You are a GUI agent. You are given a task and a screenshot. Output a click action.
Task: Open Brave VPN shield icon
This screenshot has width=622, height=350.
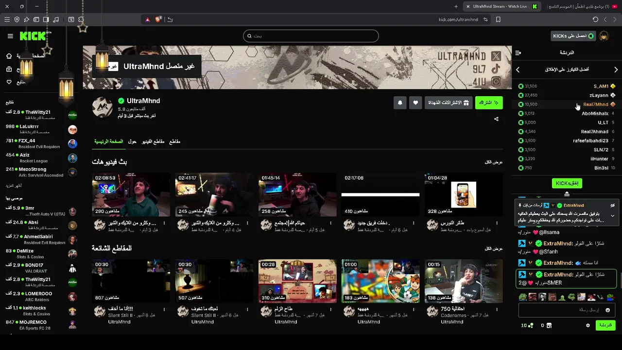point(17,19)
